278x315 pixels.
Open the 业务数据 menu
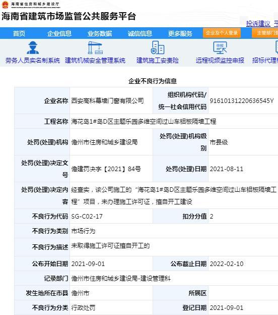tap(100, 33)
